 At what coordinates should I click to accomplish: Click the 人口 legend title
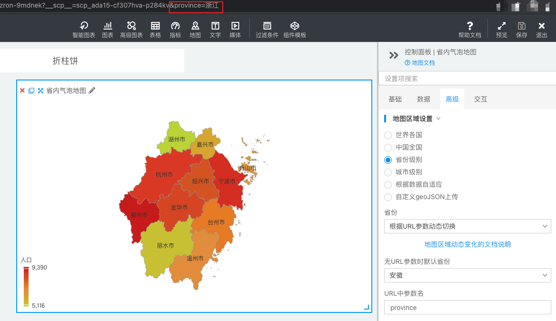(x=26, y=260)
